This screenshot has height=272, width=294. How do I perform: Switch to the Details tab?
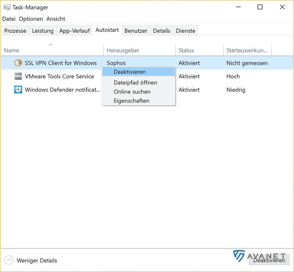click(161, 30)
